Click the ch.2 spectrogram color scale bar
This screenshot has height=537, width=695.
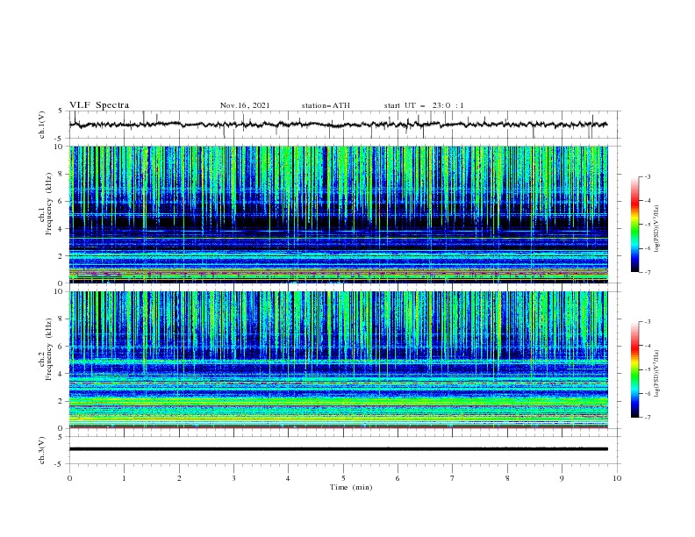point(634,369)
